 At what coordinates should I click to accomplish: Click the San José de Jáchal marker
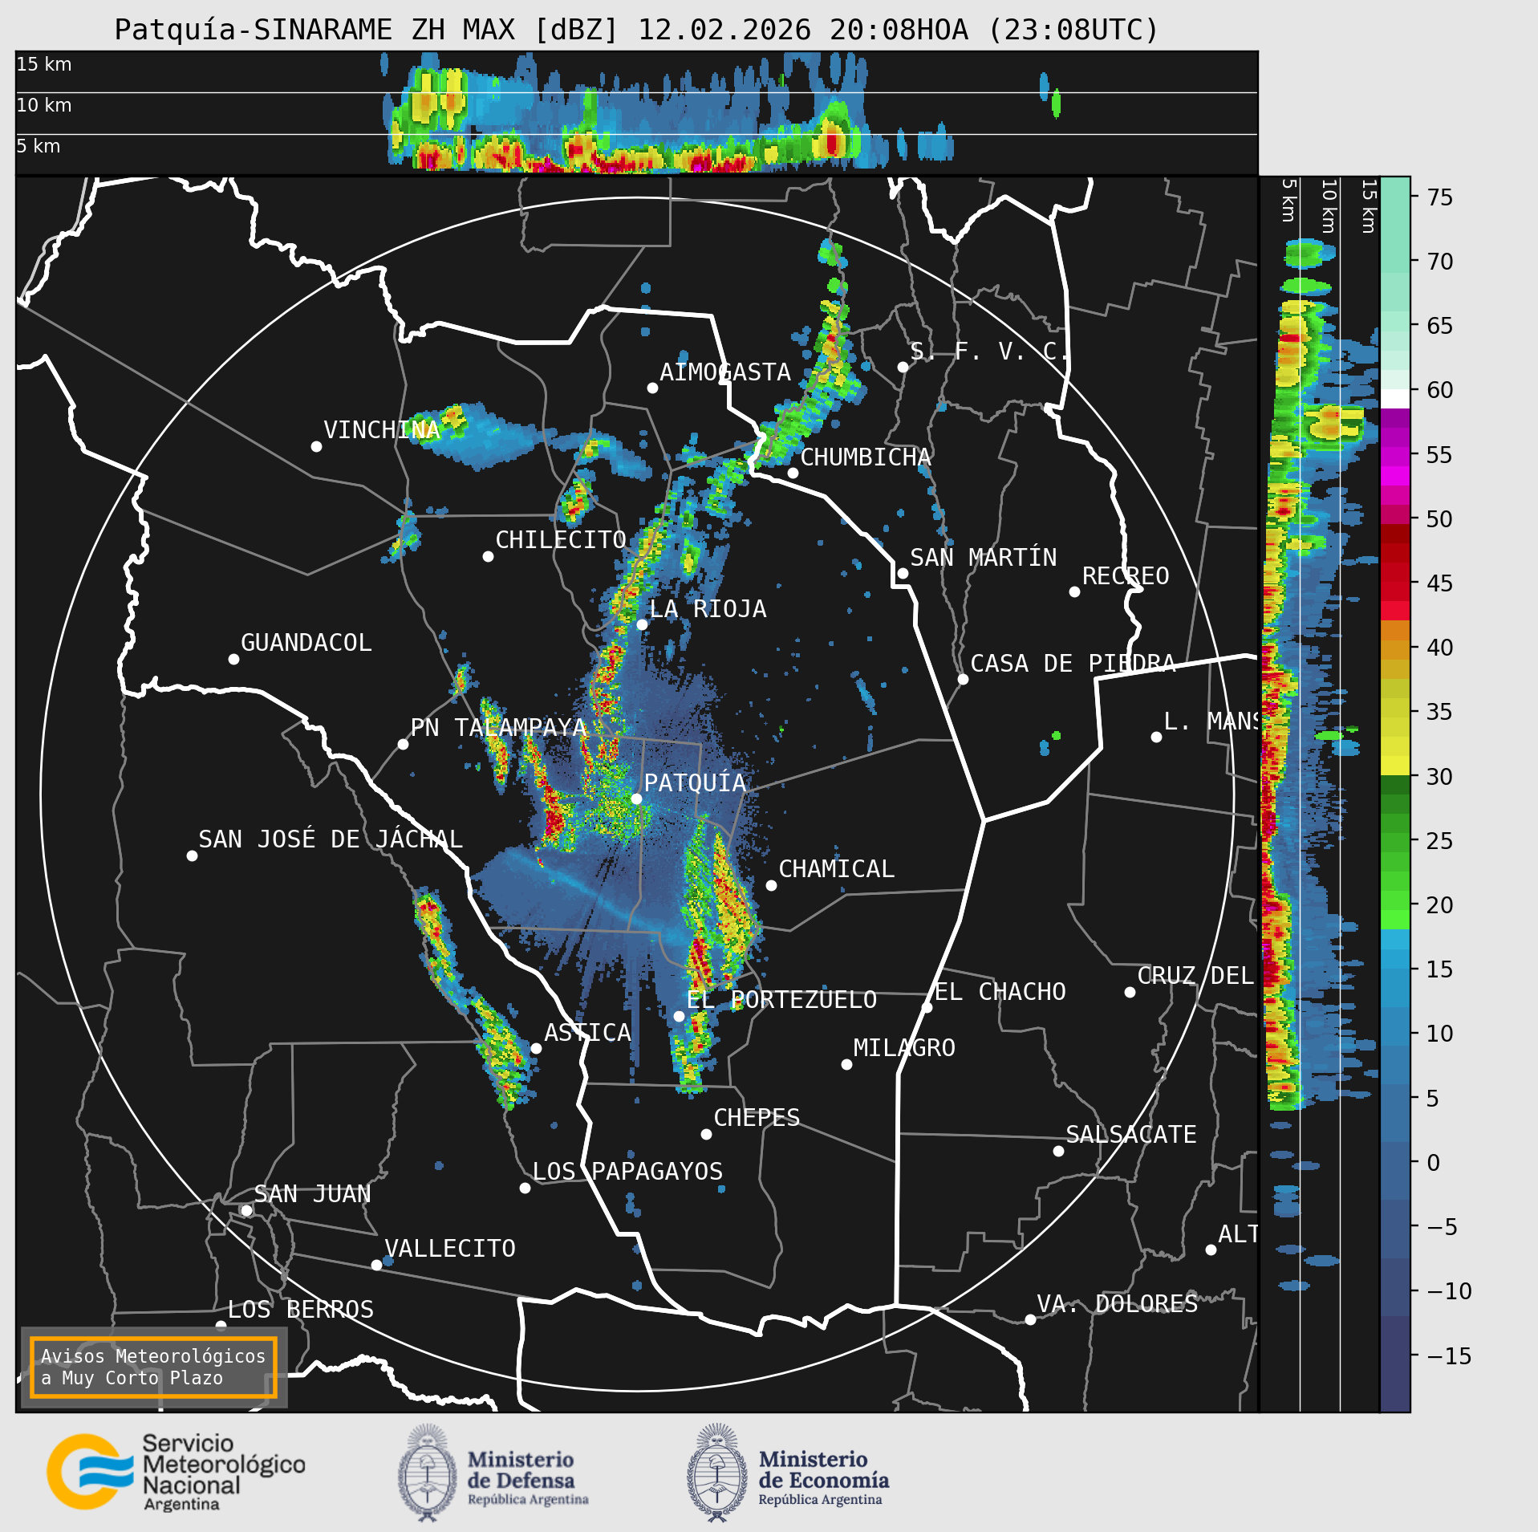[192, 855]
